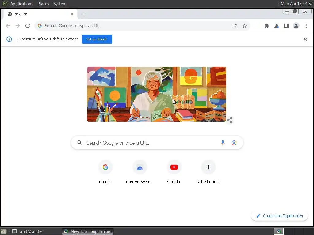Open the share this page icon
Viewport: 314px width, 235px height.
pyautogui.click(x=235, y=26)
